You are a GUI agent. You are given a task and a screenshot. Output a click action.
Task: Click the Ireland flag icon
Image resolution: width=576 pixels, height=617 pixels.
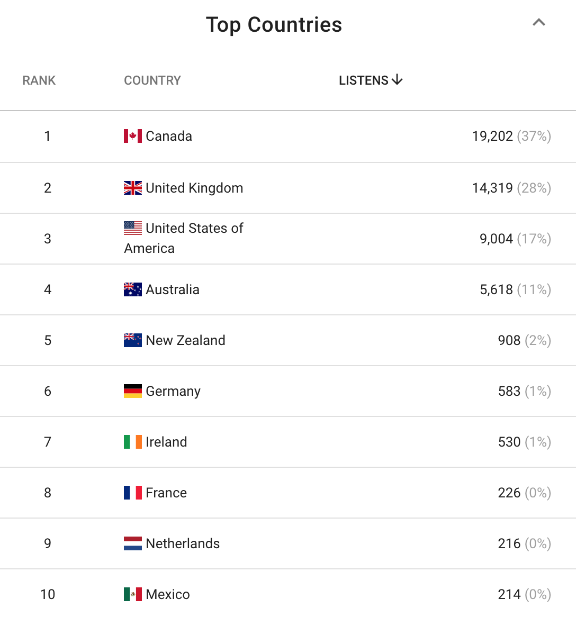(x=133, y=442)
